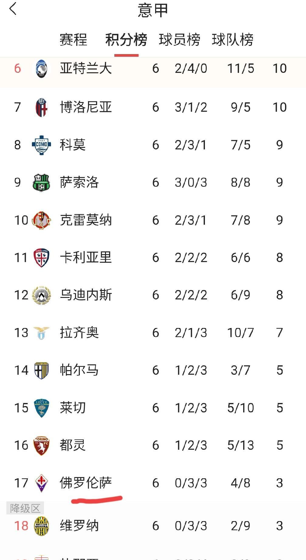Image resolution: width=306 pixels, height=560 pixels.
Task: Tap the back arrow icon
Action: (x=13, y=9)
